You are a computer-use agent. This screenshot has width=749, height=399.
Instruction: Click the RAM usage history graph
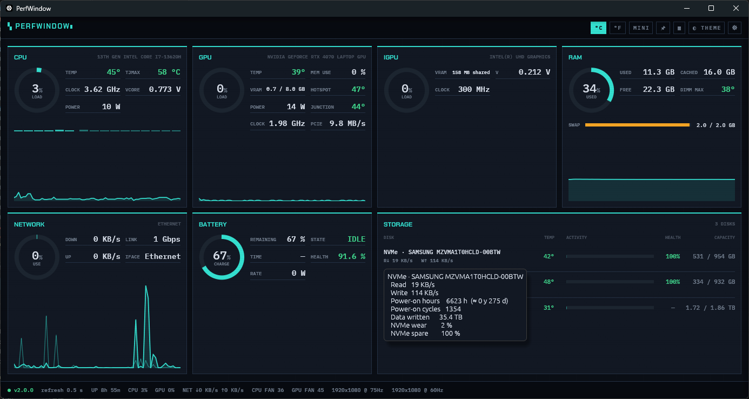coord(652,189)
